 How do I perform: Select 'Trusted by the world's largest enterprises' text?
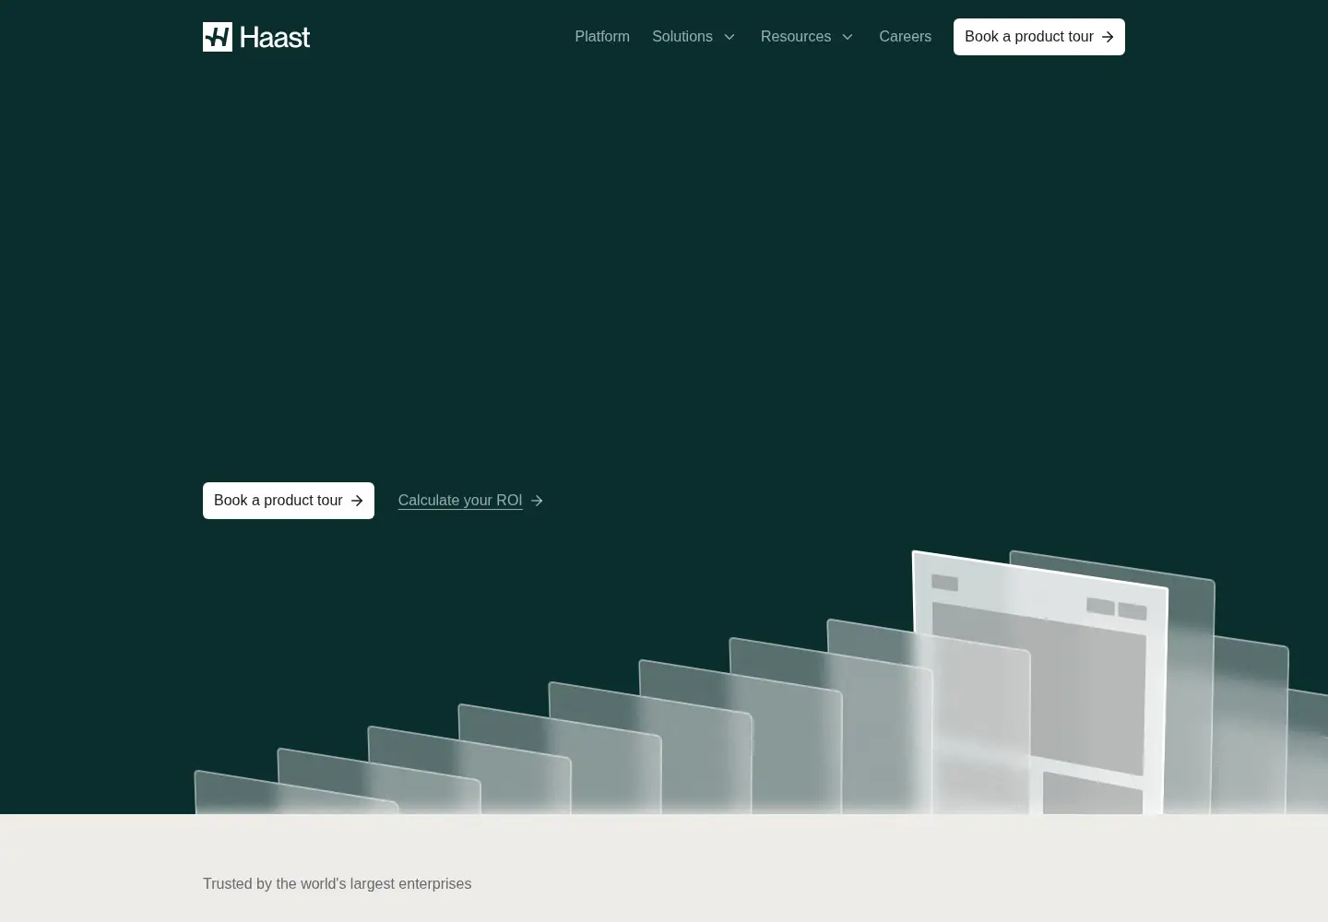[337, 883]
